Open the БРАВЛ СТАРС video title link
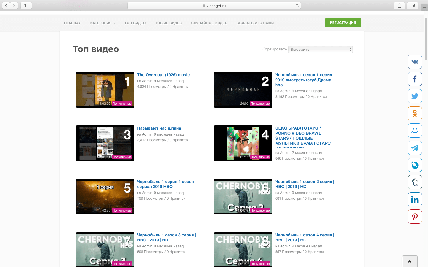428x267 pixels. click(303, 137)
